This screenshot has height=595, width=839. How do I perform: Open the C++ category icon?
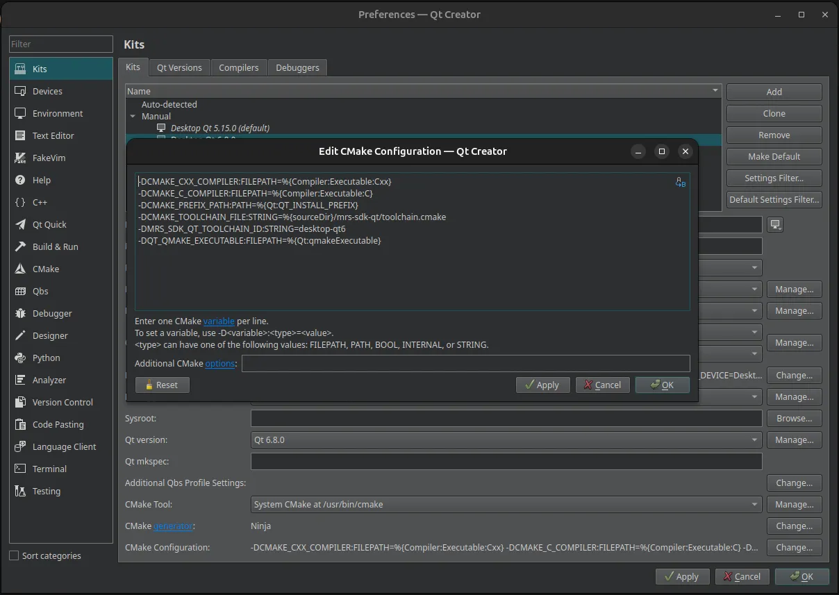[20, 202]
